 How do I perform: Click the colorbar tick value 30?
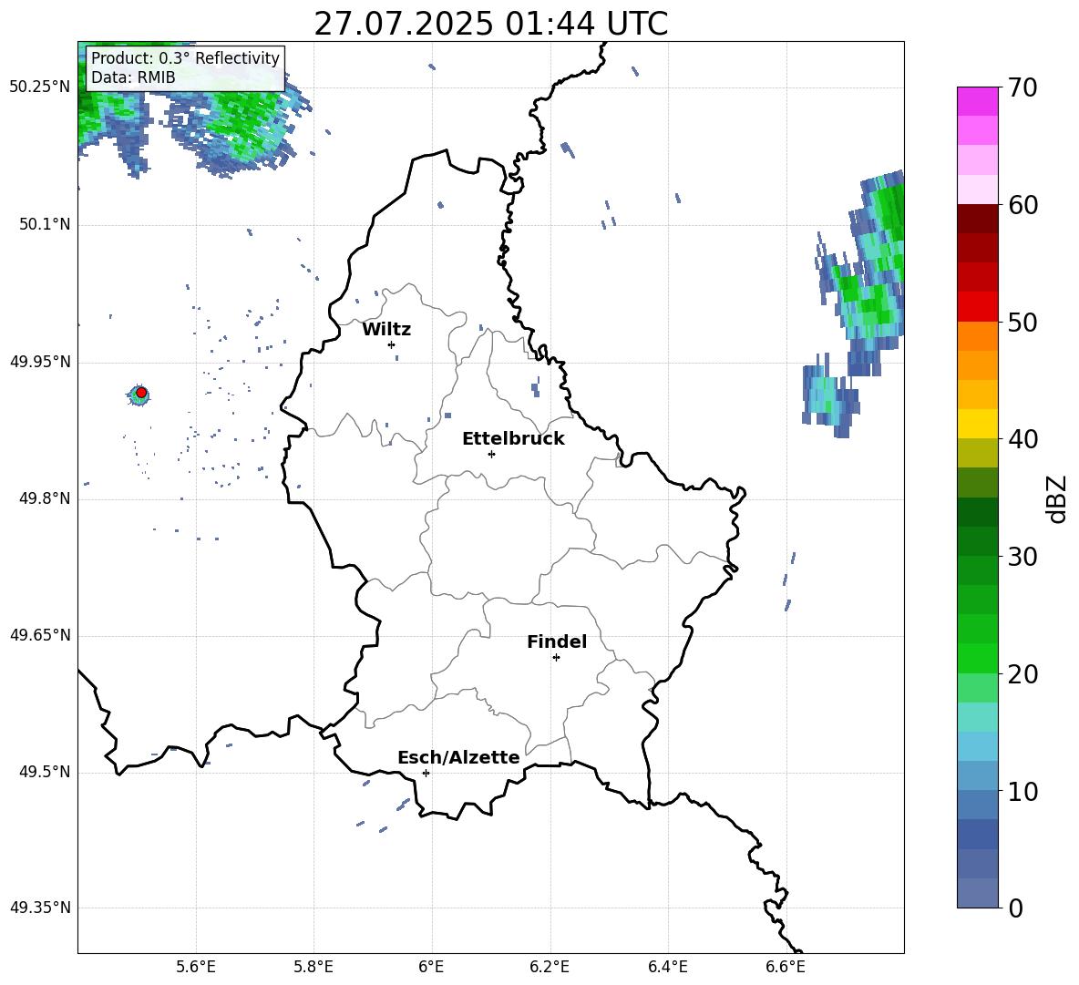[1022, 557]
